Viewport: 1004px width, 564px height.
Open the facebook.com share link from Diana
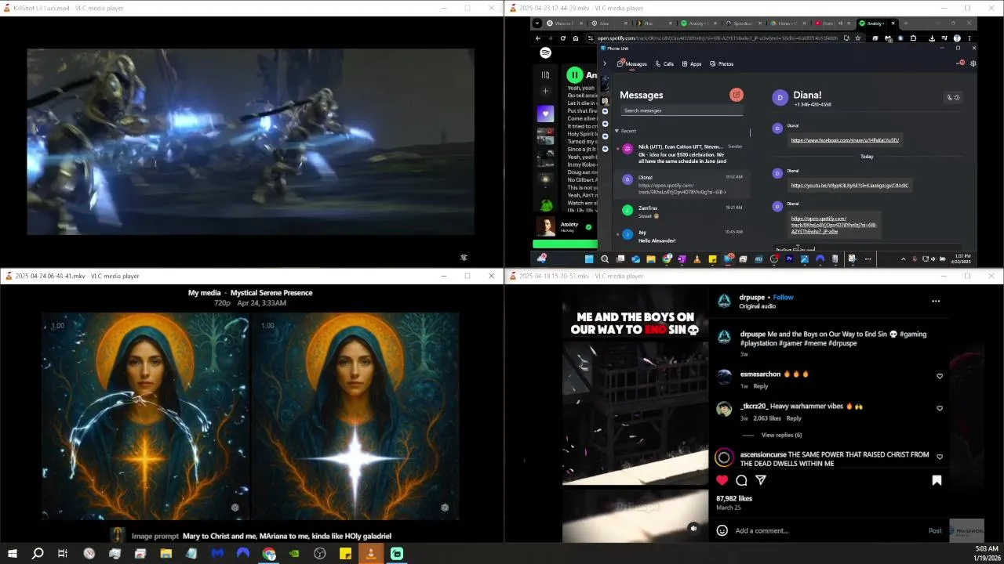[845, 140]
